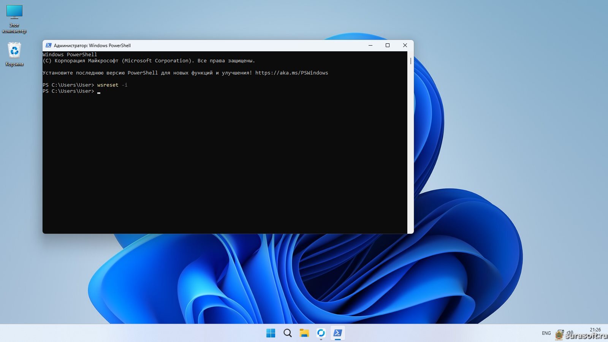Image resolution: width=608 pixels, height=342 pixels.
Task: Open taskbar Search magnifier
Action: [288, 333]
